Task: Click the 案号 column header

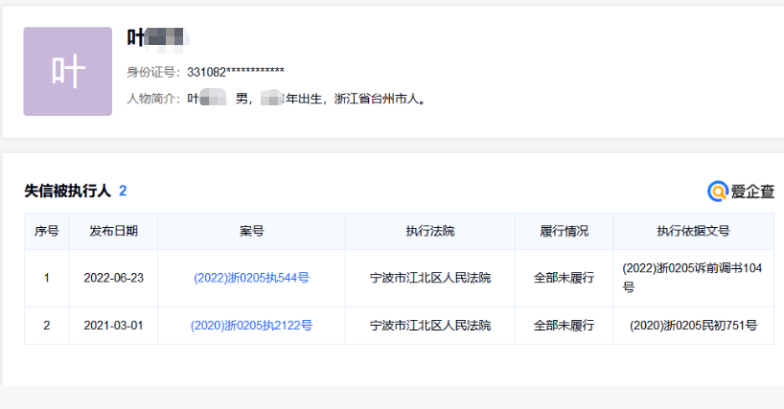Action: click(251, 231)
